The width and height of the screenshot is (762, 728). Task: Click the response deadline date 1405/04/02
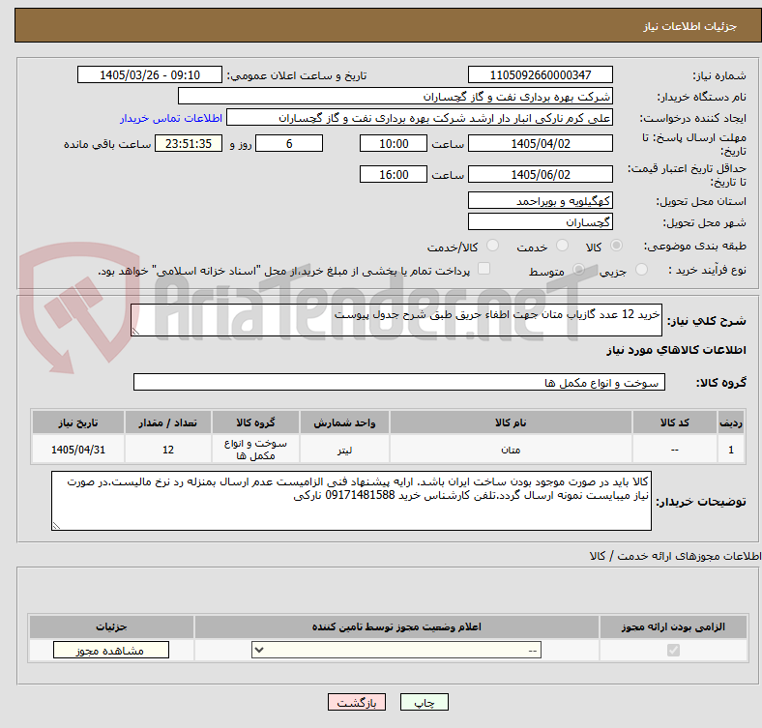point(540,143)
